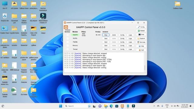Viewport: 194px width, 109px height.
Task: Launch the XAMPP Shell
Action: tap(141, 35)
